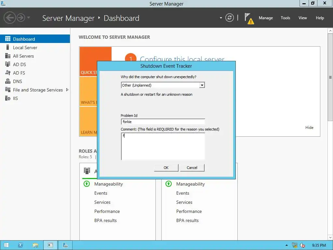Open Services in right role tile
The image size is (333, 250).
[184, 202]
